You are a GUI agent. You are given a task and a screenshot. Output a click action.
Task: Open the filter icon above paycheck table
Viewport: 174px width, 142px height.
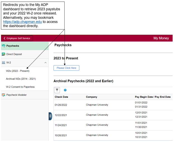[57, 90]
